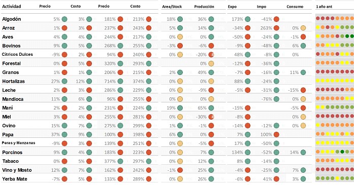Viewport: 354px width, 185px height.
Task: Click the Consumo column header
Action: 295,7
